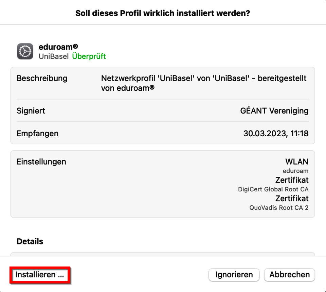Click the Details section heading
The height and width of the screenshot is (292, 326).
[30, 241]
